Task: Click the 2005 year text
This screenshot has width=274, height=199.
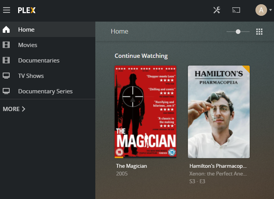Action: pos(122,174)
